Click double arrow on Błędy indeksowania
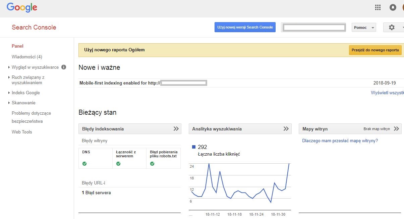The width and height of the screenshot is (404, 219). (x=176, y=129)
